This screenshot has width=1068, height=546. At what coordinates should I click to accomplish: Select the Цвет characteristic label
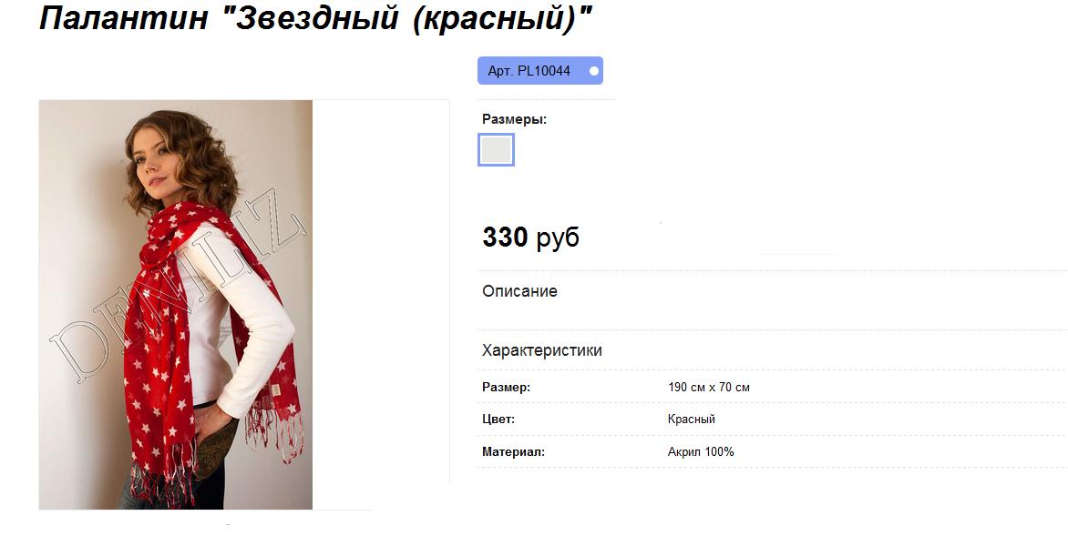click(x=498, y=420)
